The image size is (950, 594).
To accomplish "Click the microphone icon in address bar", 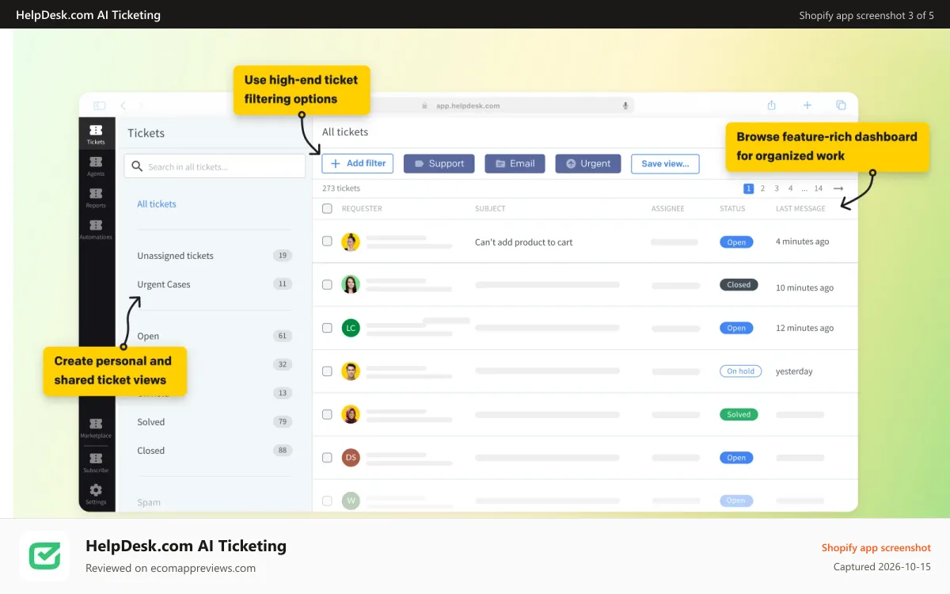I will point(625,105).
